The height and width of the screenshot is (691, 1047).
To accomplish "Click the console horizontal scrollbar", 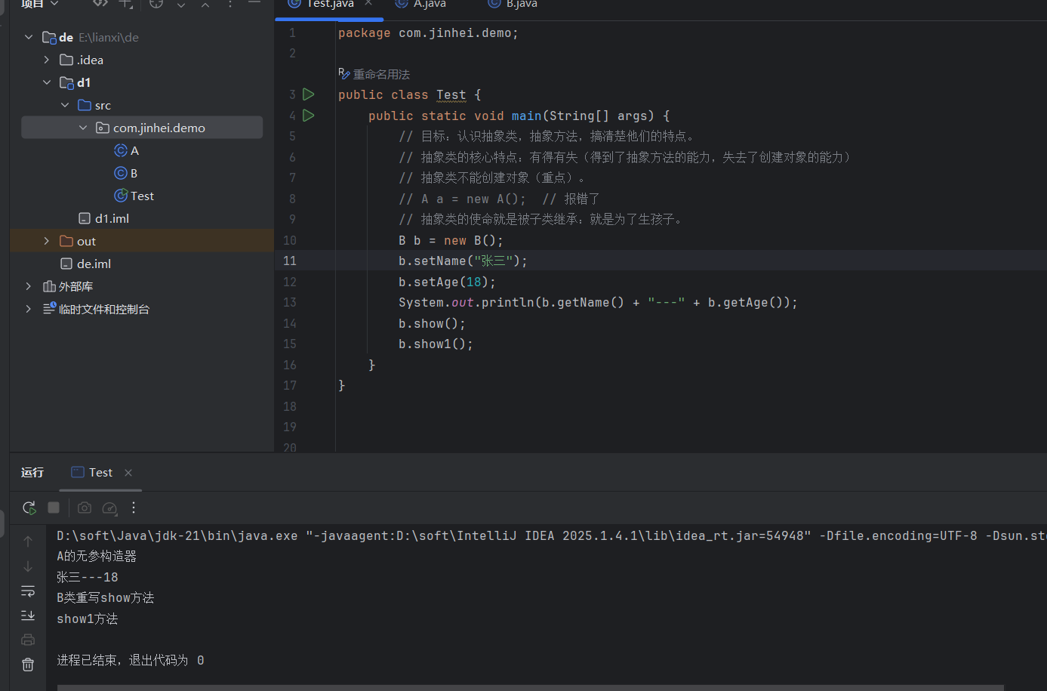I will [530, 687].
